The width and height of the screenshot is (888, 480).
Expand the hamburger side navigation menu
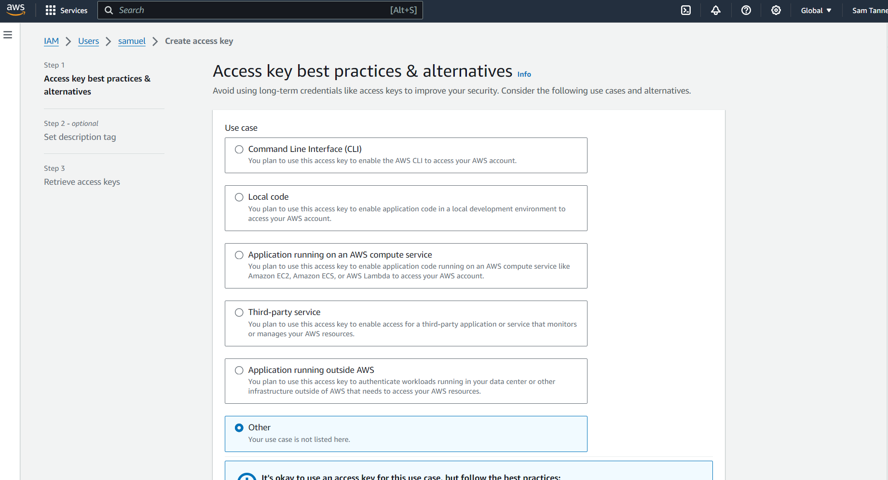8,35
